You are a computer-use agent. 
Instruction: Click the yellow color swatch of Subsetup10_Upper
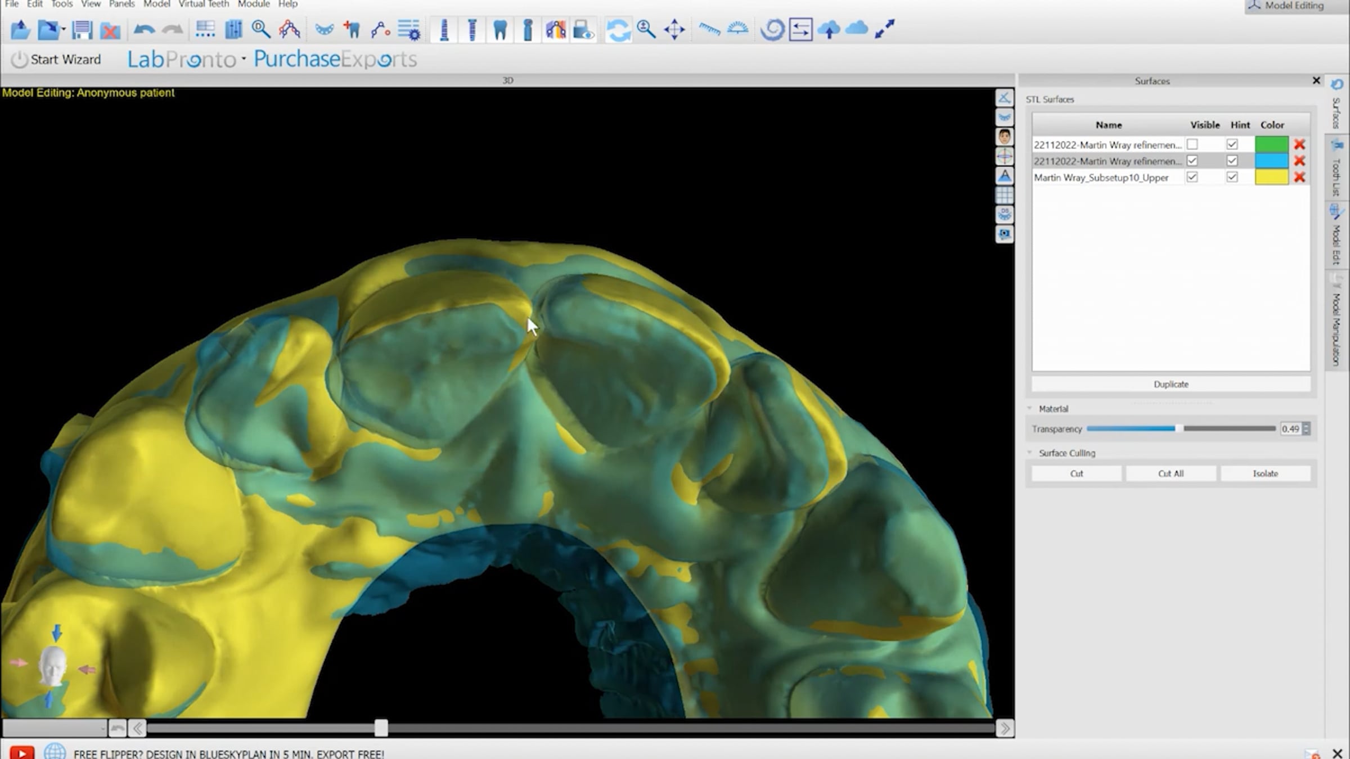click(1272, 177)
